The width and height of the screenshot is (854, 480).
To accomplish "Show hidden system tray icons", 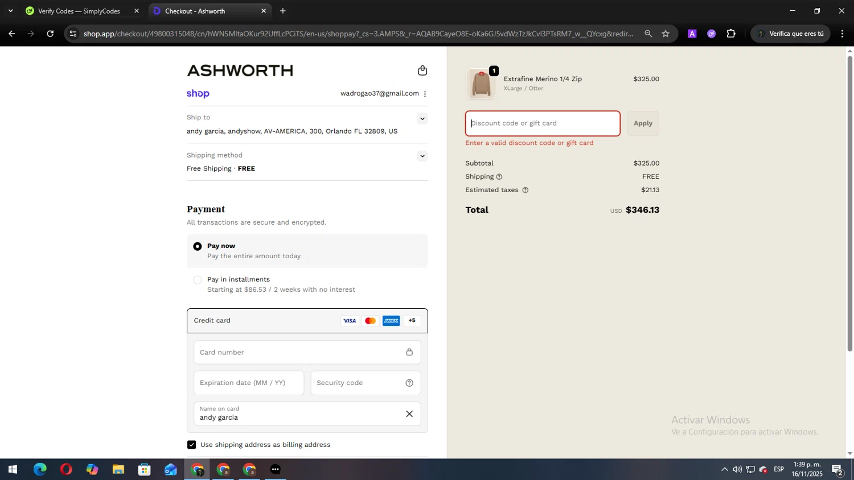I will (x=724, y=470).
